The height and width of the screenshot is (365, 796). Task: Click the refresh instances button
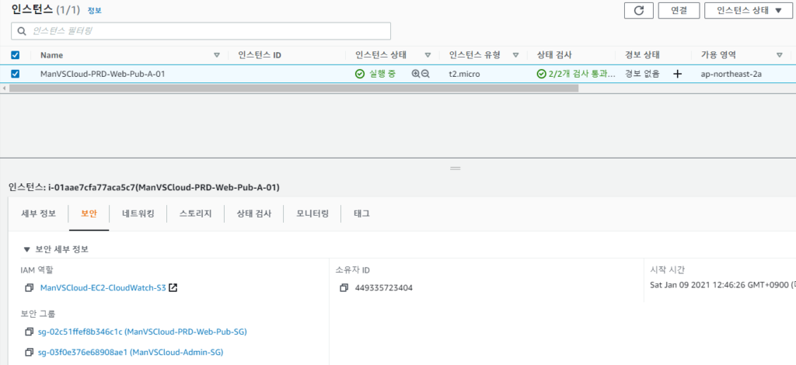(639, 10)
